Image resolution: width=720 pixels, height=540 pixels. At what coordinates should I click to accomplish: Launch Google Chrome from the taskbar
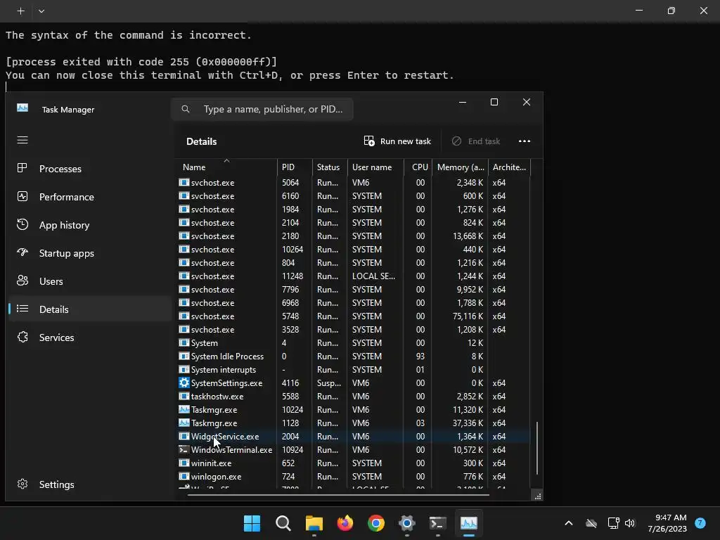coord(376,523)
